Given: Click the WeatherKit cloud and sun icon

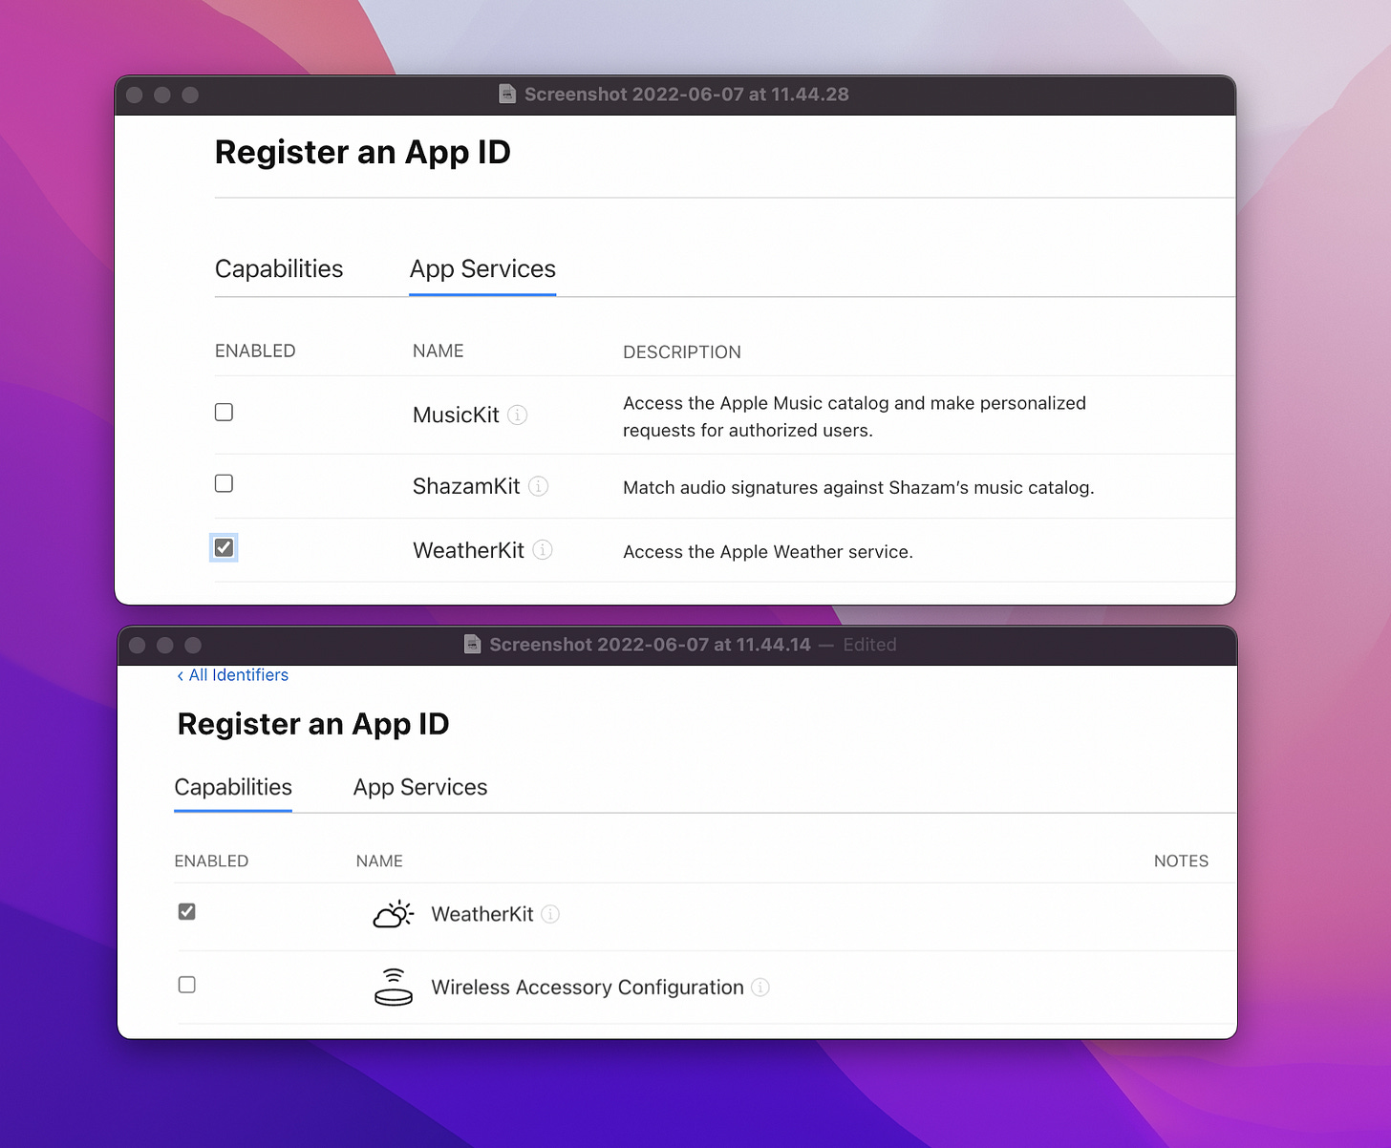Looking at the screenshot, I should 394,914.
